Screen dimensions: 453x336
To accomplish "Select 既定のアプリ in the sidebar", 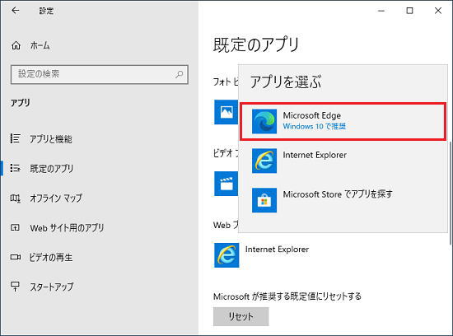I will pos(42,169).
